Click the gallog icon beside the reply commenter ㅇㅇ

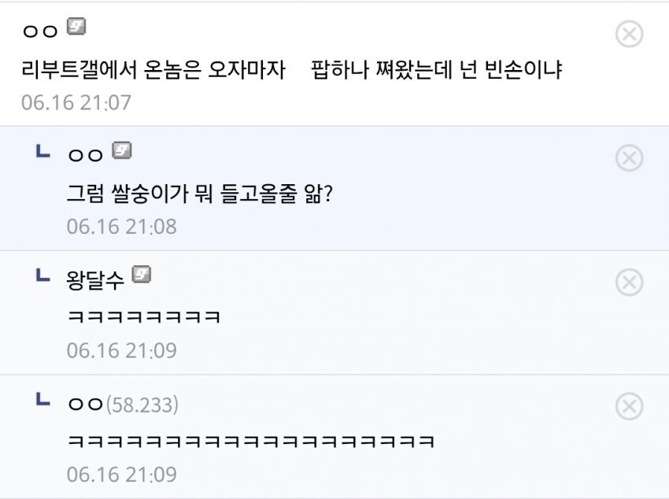coord(124,152)
